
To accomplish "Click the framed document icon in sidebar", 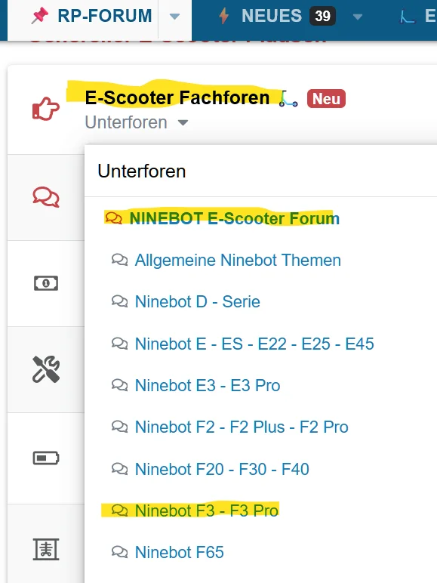I will (x=46, y=549).
